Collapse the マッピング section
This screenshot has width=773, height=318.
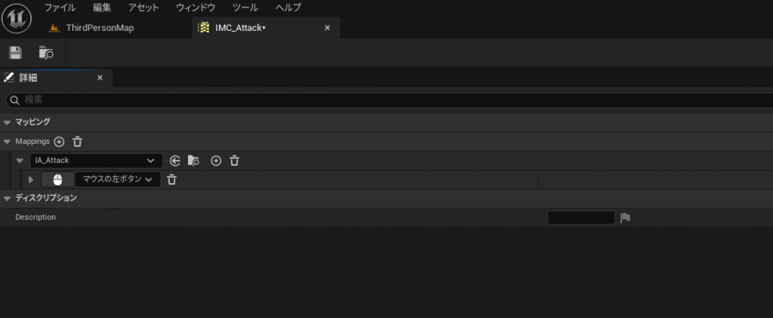click(7, 122)
